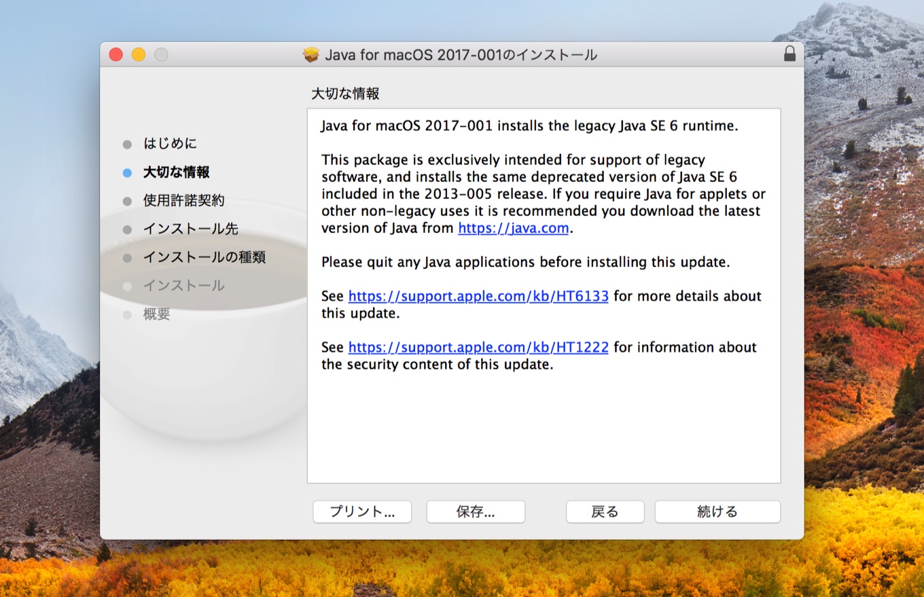Open the https://java.com link
Viewport: 924px width, 597px height.
513,228
